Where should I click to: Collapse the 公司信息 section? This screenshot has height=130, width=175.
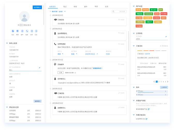click(134, 33)
